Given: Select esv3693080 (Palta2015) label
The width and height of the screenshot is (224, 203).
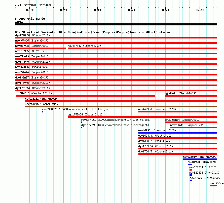Looking at the screenshot, I should point(155,136).
